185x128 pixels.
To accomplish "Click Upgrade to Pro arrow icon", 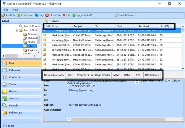I will point(74,15).
